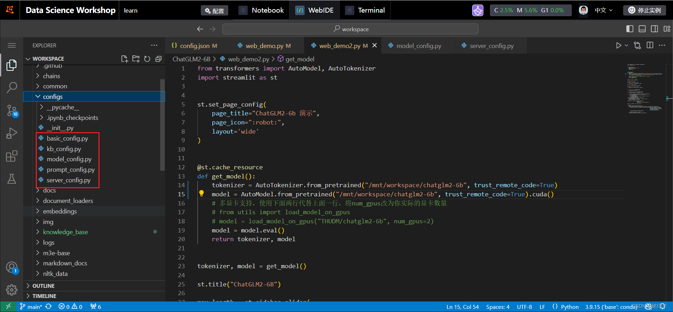Click the 停止实例 stop instance button

pyautogui.click(x=645, y=10)
